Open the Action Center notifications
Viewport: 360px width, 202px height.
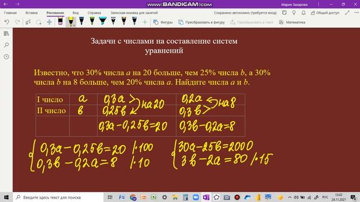tap(354, 197)
